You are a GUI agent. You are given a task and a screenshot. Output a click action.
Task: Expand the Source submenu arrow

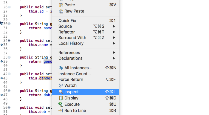(114, 26)
